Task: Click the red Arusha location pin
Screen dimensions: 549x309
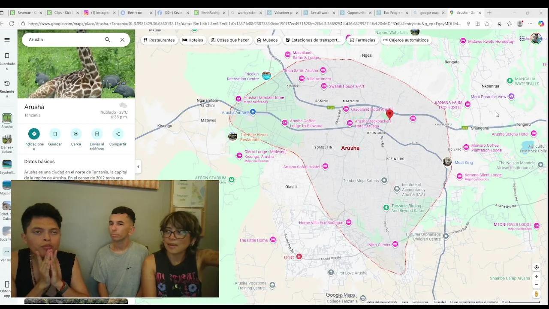Action: tap(389, 114)
